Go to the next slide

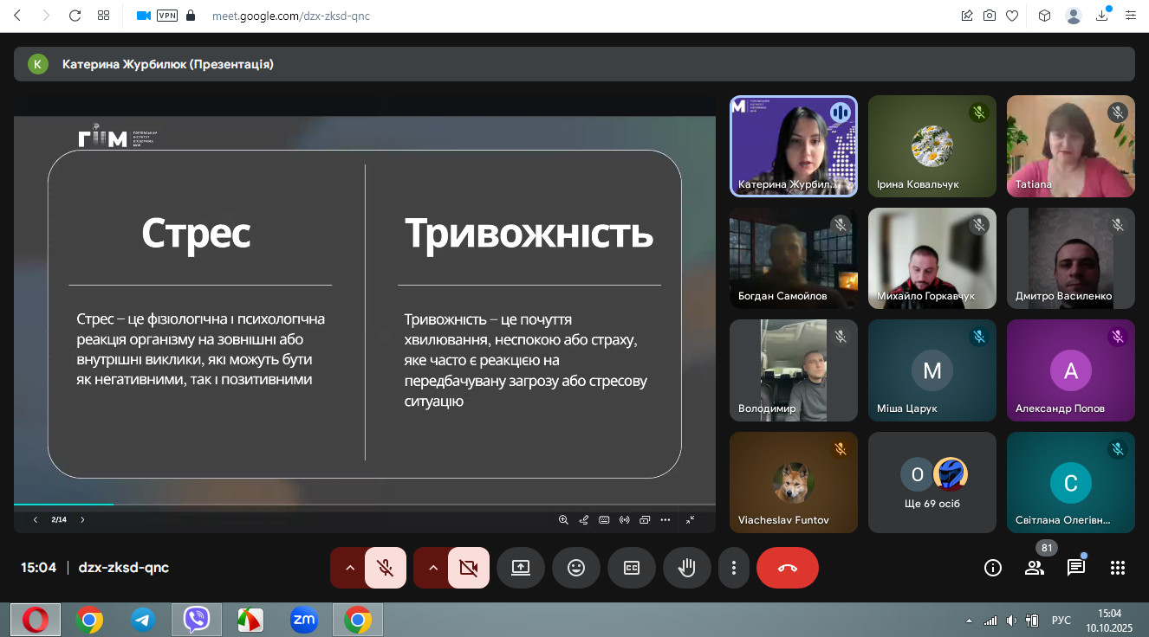82,520
